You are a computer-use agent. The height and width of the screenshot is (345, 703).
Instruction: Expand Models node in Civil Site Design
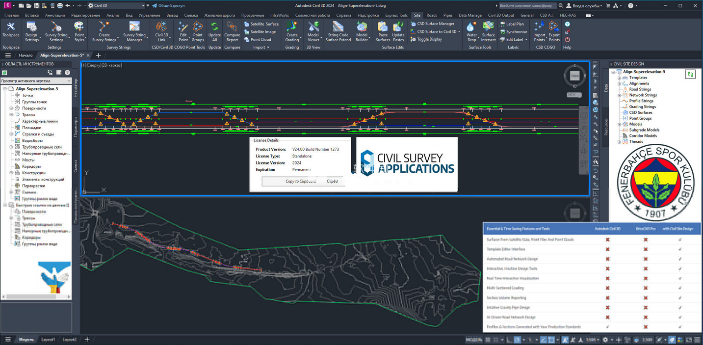[619, 124]
